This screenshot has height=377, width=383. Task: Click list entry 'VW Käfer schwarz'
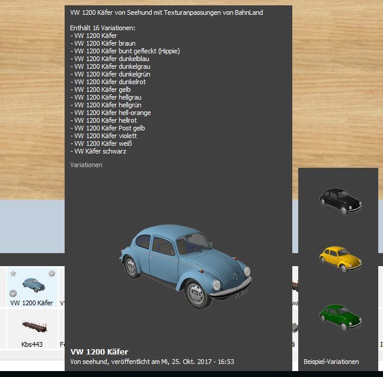98,151
